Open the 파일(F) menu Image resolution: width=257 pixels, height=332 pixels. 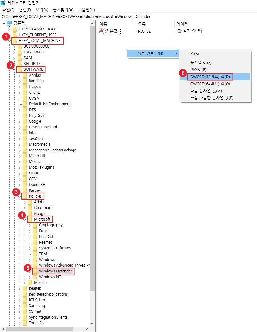coord(8,10)
